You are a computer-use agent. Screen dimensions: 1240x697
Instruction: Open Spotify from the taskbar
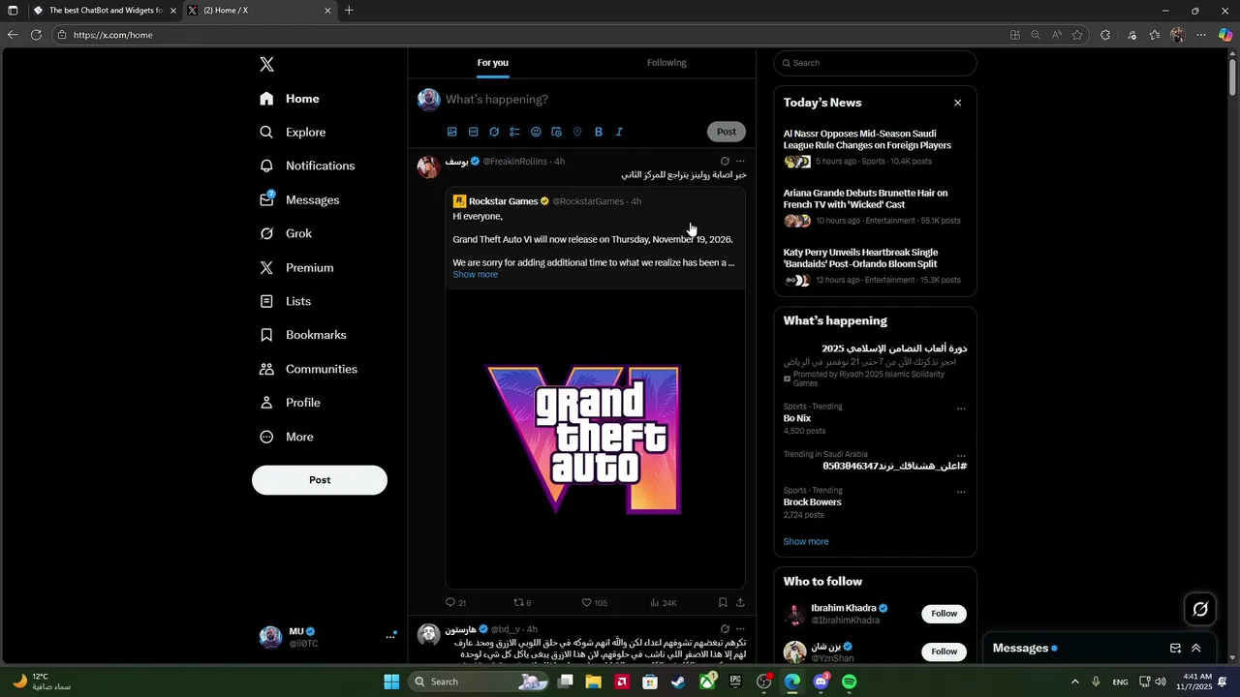point(850,682)
